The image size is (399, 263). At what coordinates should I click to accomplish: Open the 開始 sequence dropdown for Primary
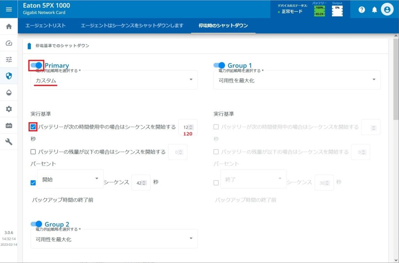click(x=70, y=179)
